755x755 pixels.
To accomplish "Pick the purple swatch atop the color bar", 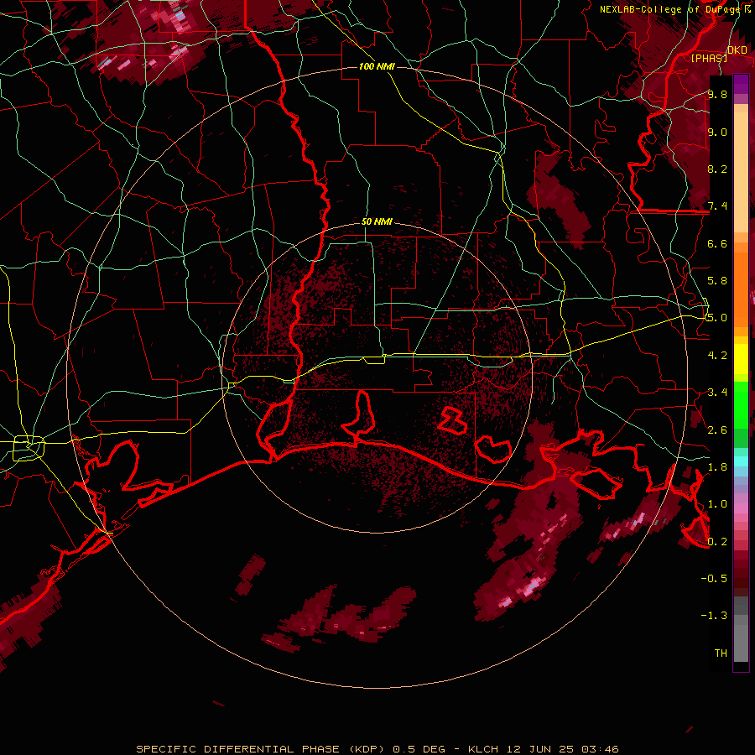I will (x=741, y=82).
